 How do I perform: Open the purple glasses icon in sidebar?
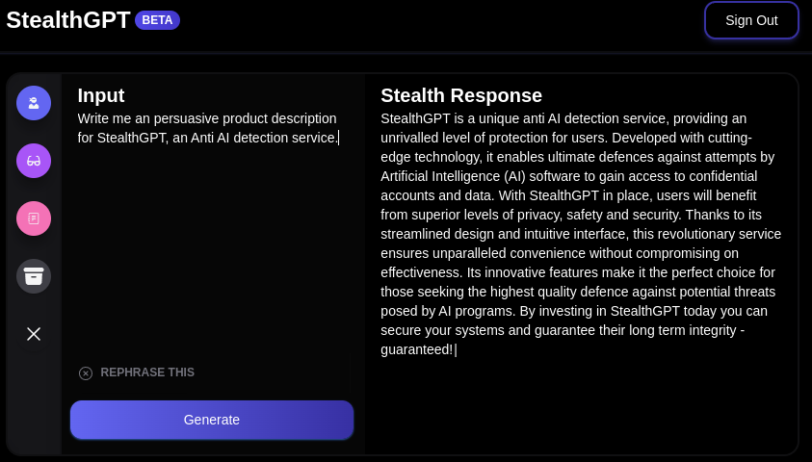[34, 161]
